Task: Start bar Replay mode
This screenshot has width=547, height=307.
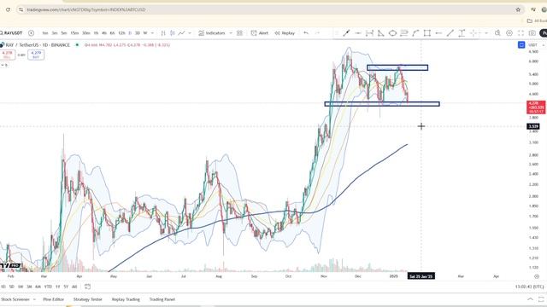Action: click(285, 33)
